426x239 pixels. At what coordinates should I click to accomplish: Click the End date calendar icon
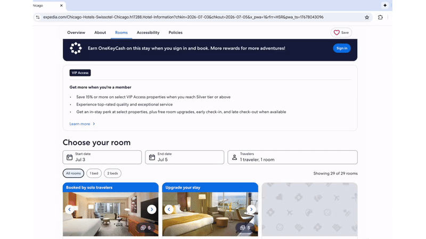tap(152, 157)
